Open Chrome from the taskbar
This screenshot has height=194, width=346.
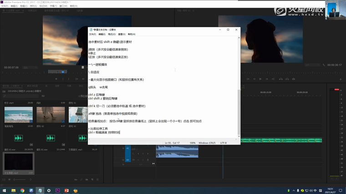pyautogui.click(x=22, y=191)
